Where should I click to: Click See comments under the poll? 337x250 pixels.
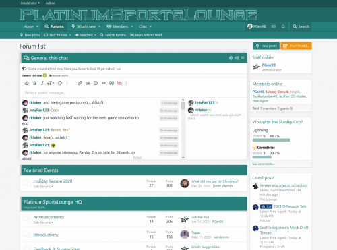tap(263, 164)
